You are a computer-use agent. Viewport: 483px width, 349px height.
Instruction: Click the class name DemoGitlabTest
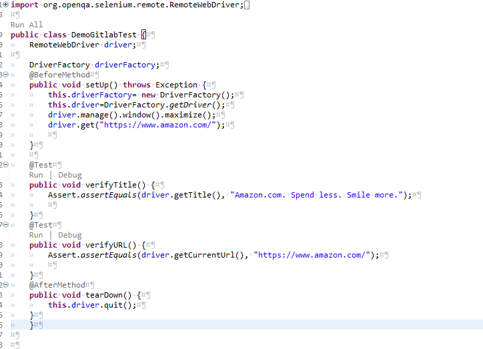[x=104, y=35]
